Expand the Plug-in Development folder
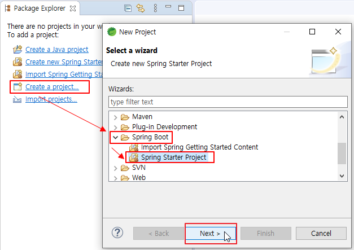354x250 pixels. tap(115, 127)
